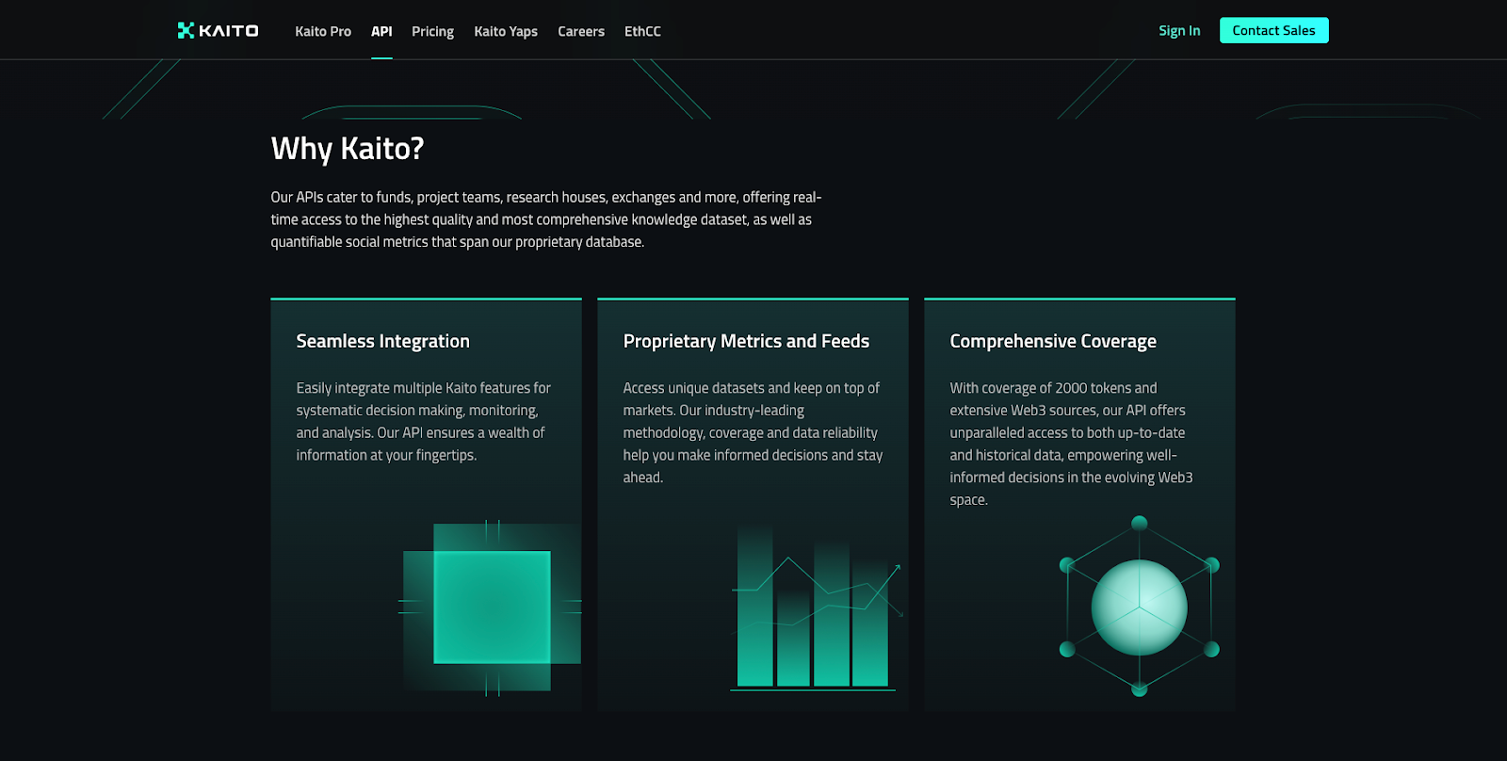
Task: Go to the Pricing page
Action: pos(432,31)
